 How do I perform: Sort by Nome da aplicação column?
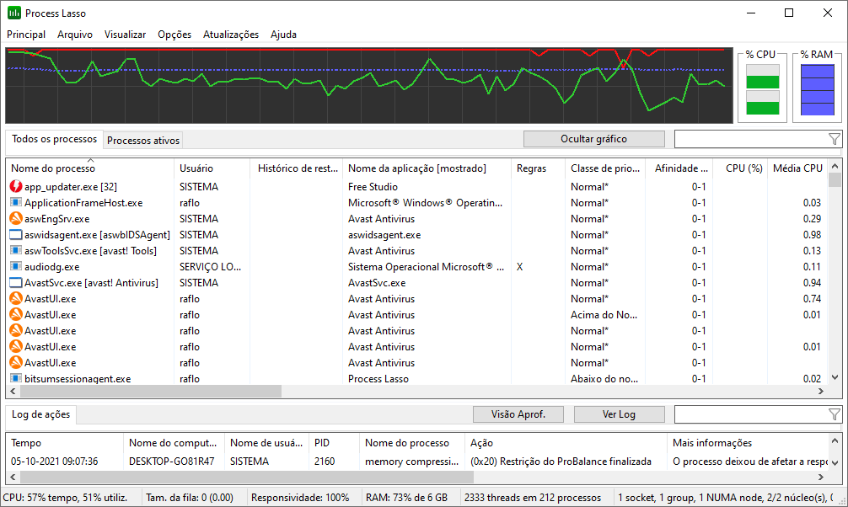(427, 168)
